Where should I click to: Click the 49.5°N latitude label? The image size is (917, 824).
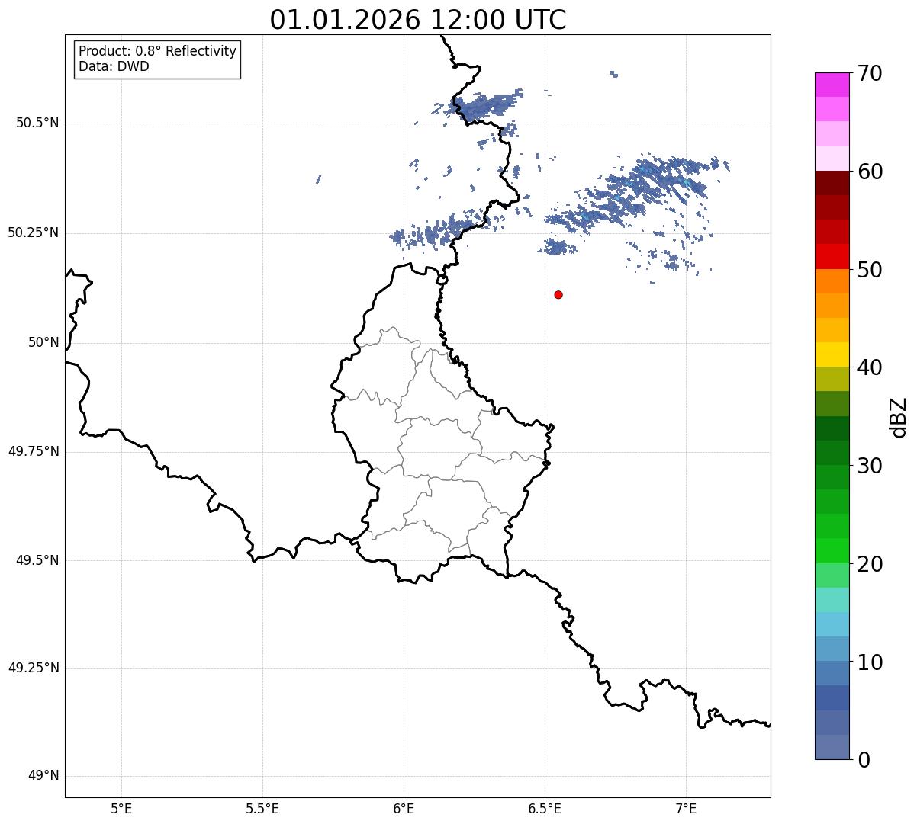coord(37,560)
